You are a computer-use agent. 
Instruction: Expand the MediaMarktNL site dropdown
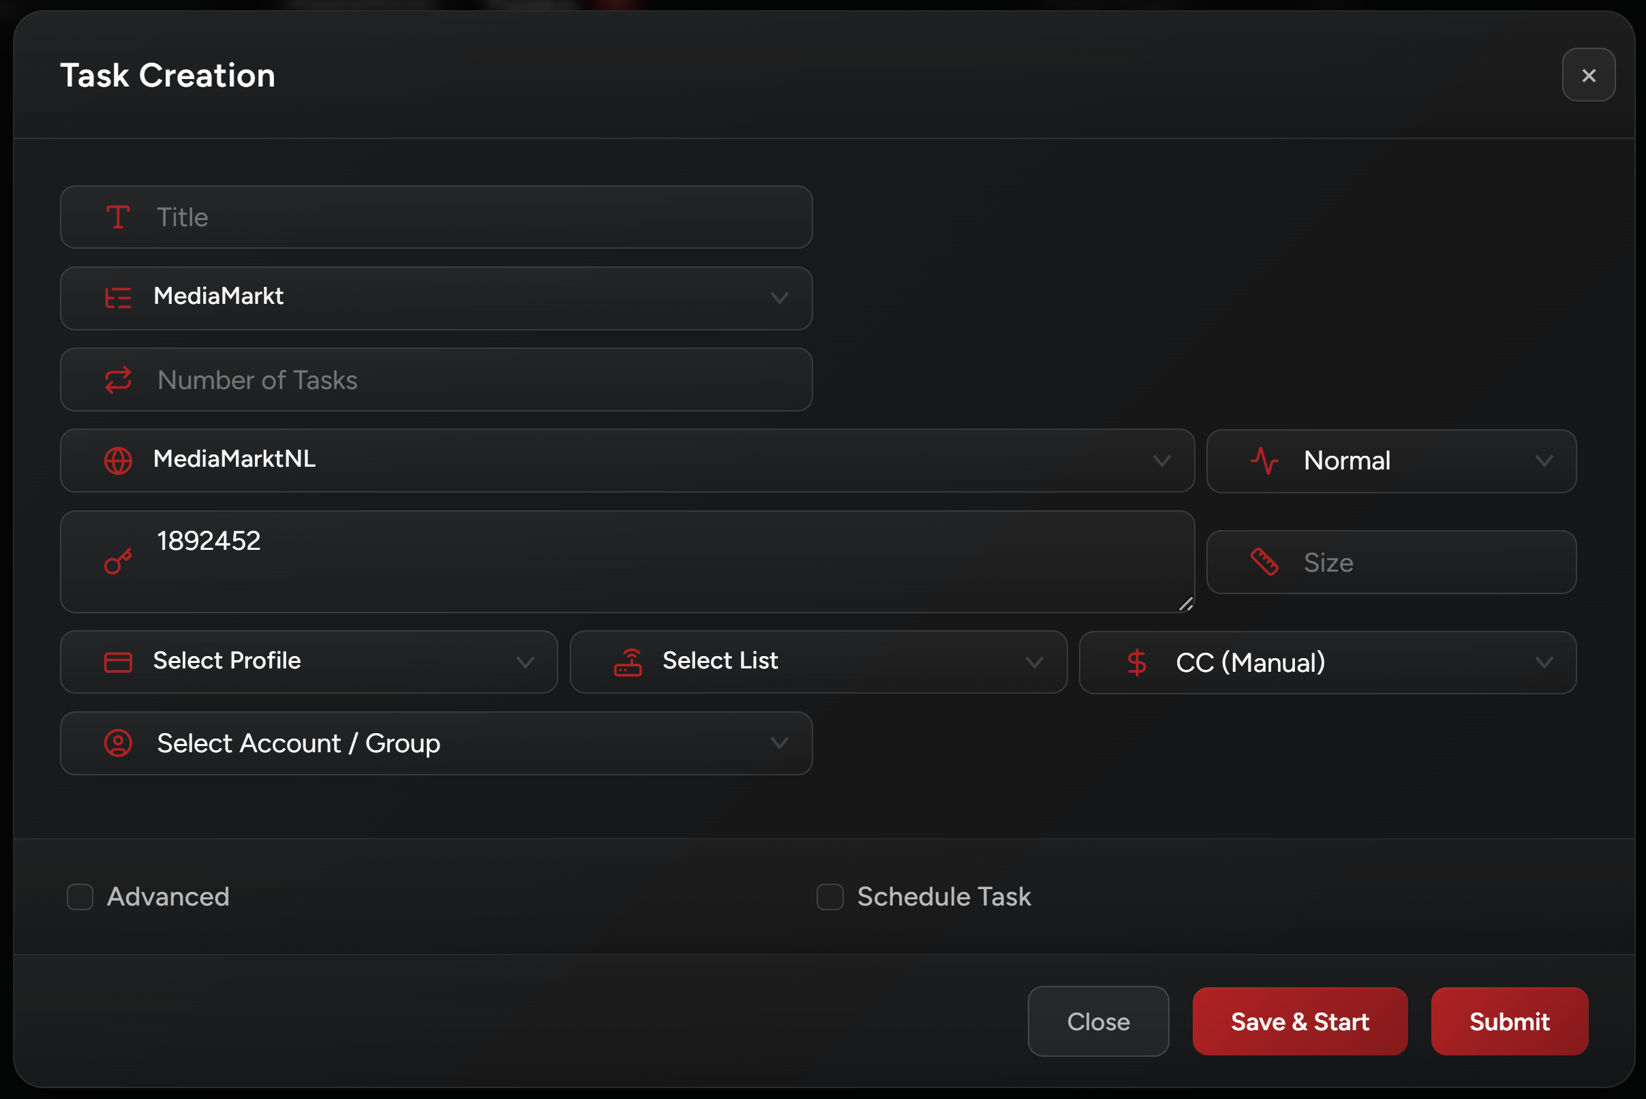pos(627,461)
